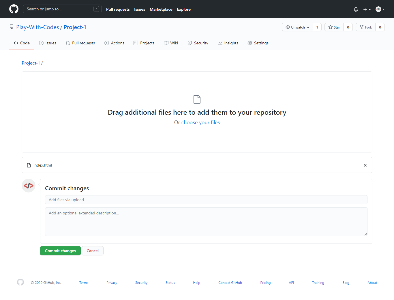
Task: Open the API footer link
Action: coord(291,283)
